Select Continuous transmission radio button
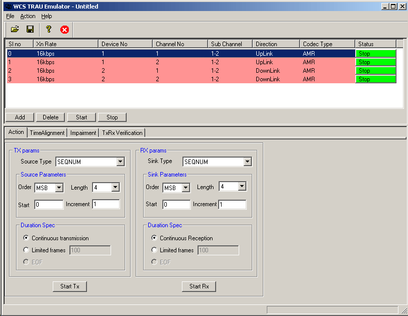408x316 pixels. click(26, 238)
